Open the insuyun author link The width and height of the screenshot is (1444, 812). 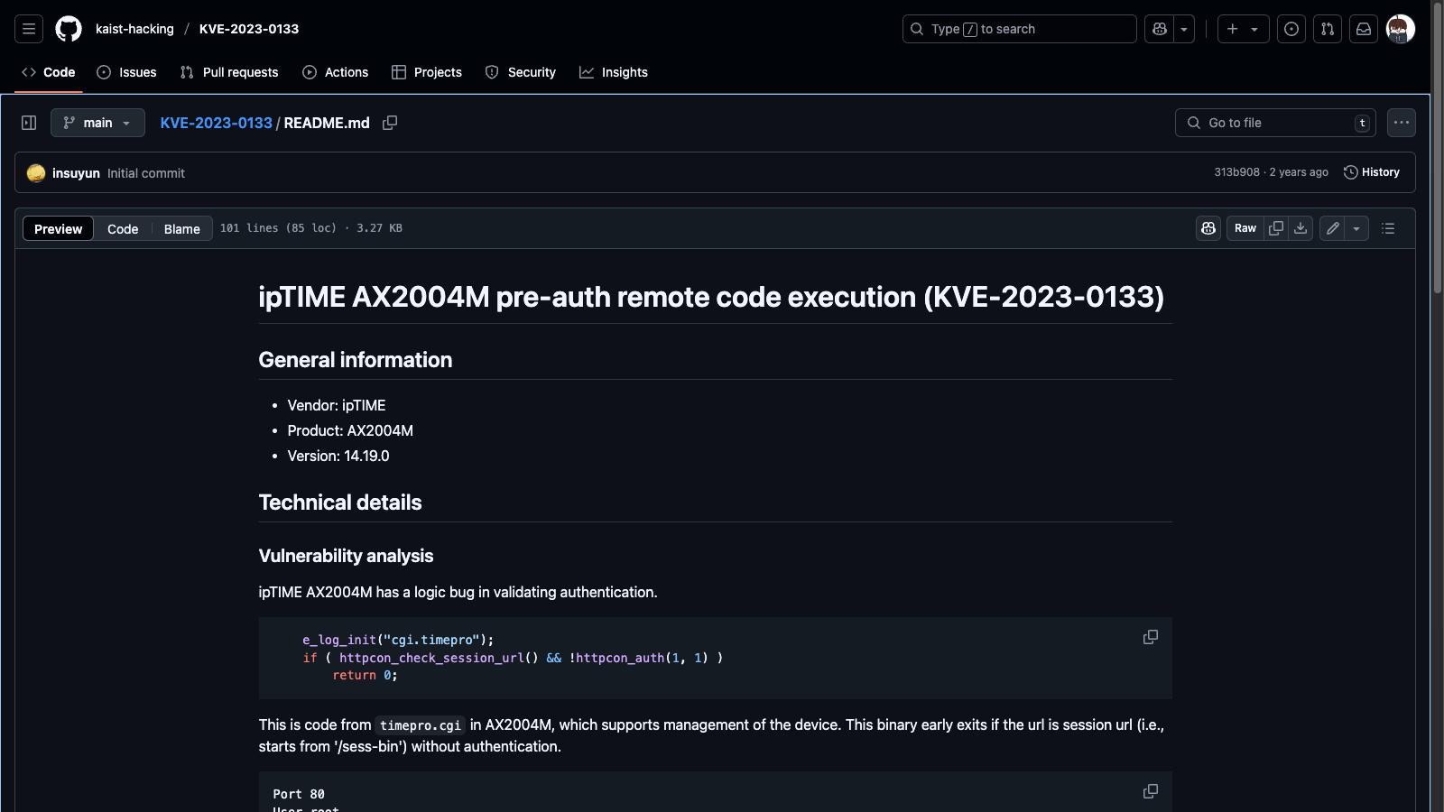[x=76, y=173]
